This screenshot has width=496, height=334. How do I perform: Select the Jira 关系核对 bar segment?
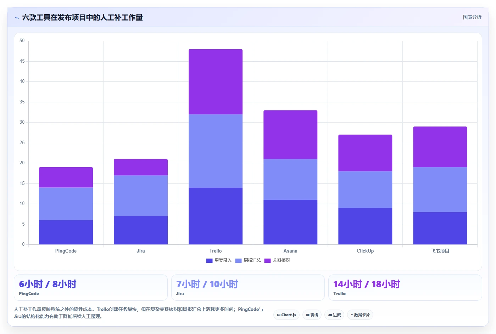pyautogui.click(x=141, y=167)
